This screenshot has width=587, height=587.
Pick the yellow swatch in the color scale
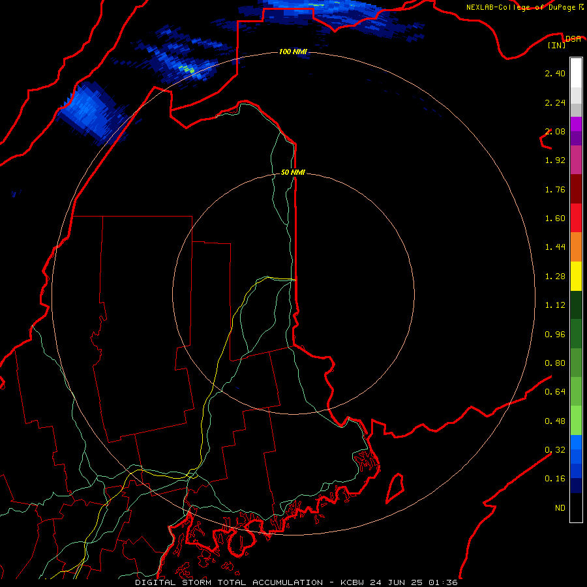coord(576,277)
